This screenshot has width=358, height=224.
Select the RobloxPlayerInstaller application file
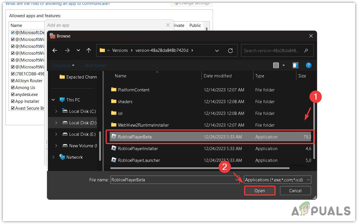(x=138, y=149)
